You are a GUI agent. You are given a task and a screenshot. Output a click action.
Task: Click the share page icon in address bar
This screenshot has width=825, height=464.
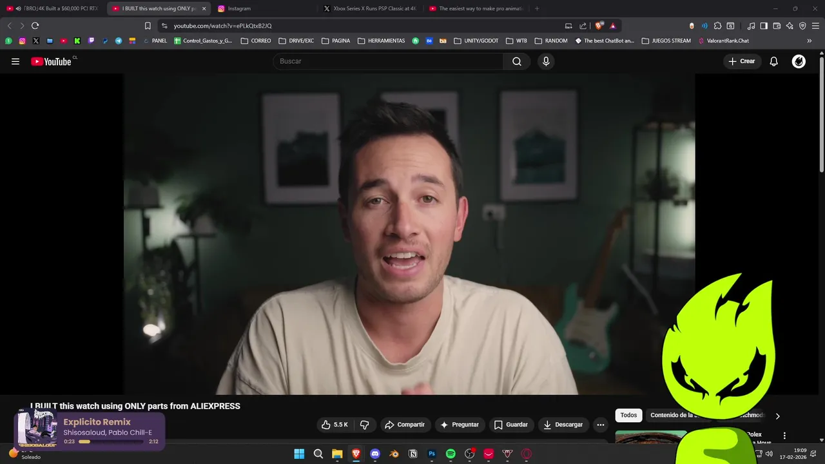click(583, 26)
